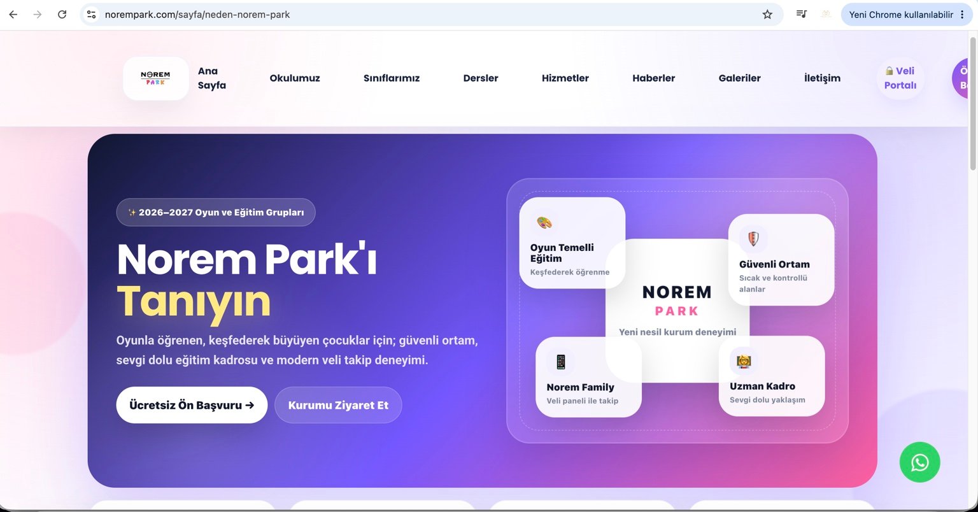Screen dimensions: 978x512
Task: Click the Güvenli Ortam card title
Action: (x=774, y=264)
